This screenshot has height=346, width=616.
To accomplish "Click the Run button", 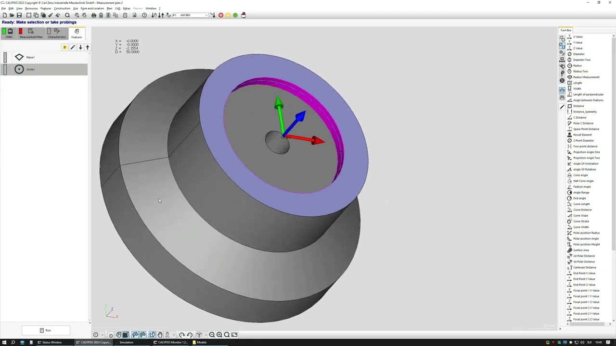I will 46,330.
